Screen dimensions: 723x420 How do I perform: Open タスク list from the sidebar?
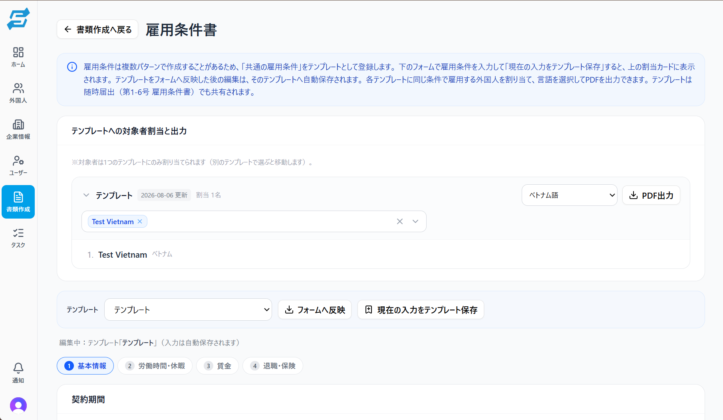[18, 238]
